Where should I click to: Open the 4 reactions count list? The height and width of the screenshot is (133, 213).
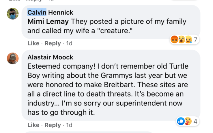(195, 122)
